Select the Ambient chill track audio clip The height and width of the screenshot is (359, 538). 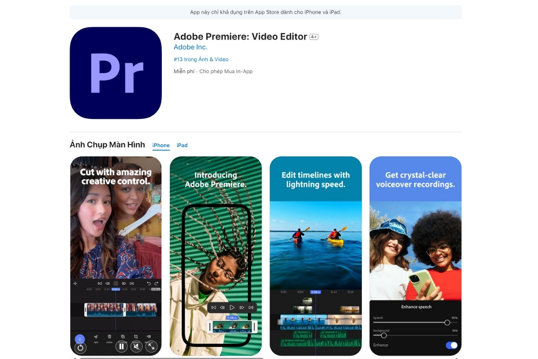point(321,342)
